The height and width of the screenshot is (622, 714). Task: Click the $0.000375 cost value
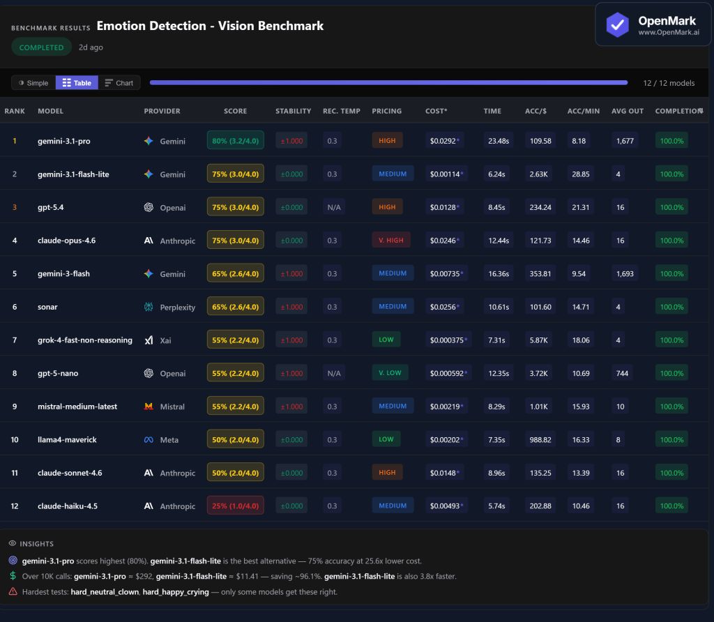point(448,340)
